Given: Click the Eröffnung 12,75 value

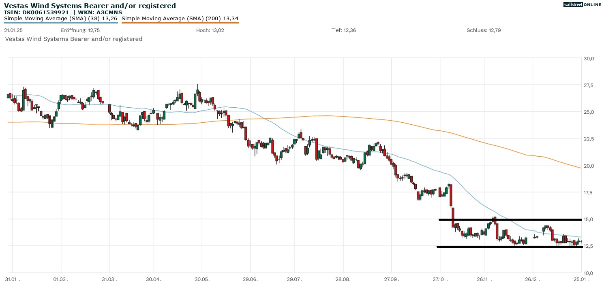Looking at the screenshot, I should (80, 30).
